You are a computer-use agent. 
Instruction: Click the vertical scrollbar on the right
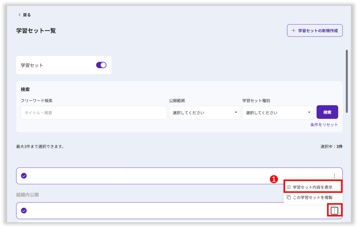coord(346,81)
